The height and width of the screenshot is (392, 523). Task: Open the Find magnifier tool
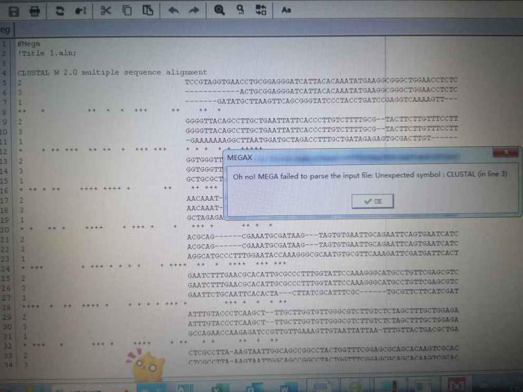pos(219,10)
